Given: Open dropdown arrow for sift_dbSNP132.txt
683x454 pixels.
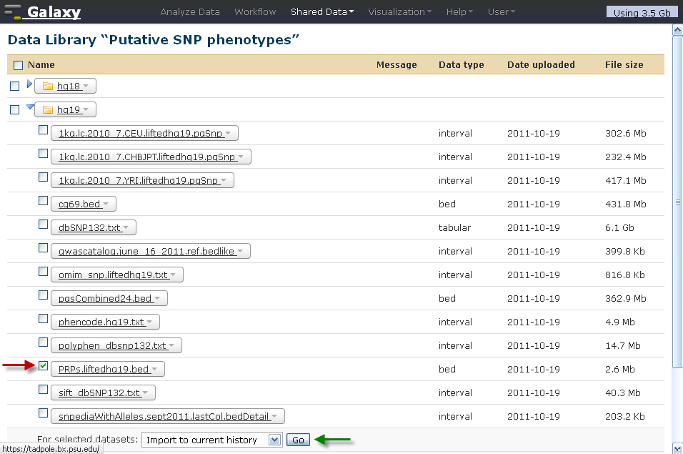Looking at the screenshot, I should 145,392.
